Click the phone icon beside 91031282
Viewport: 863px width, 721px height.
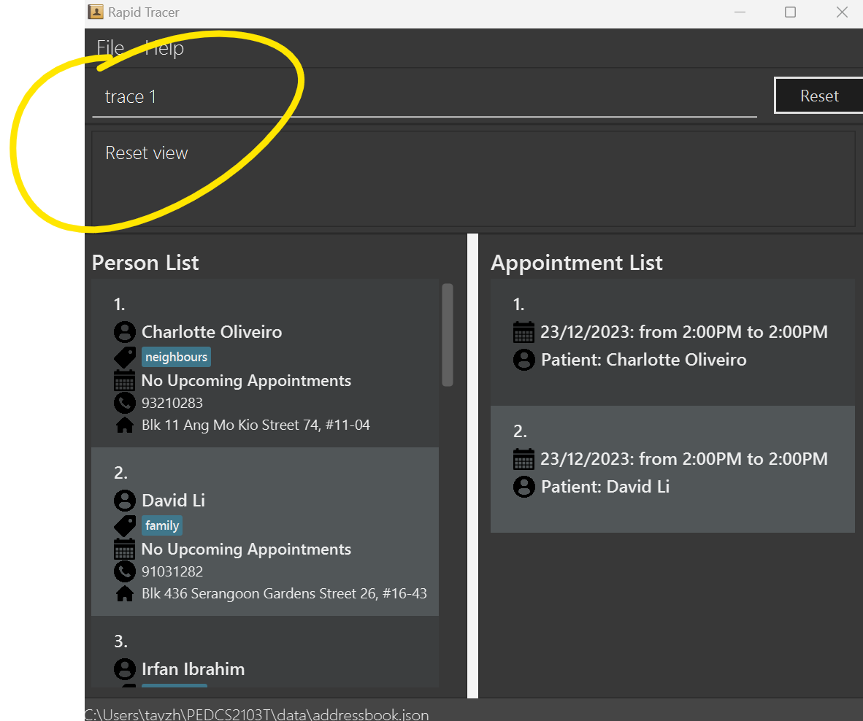point(125,571)
